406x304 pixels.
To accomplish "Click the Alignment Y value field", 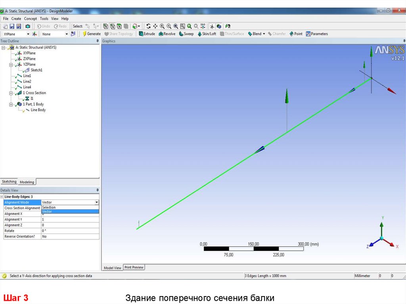I will (70, 219).
